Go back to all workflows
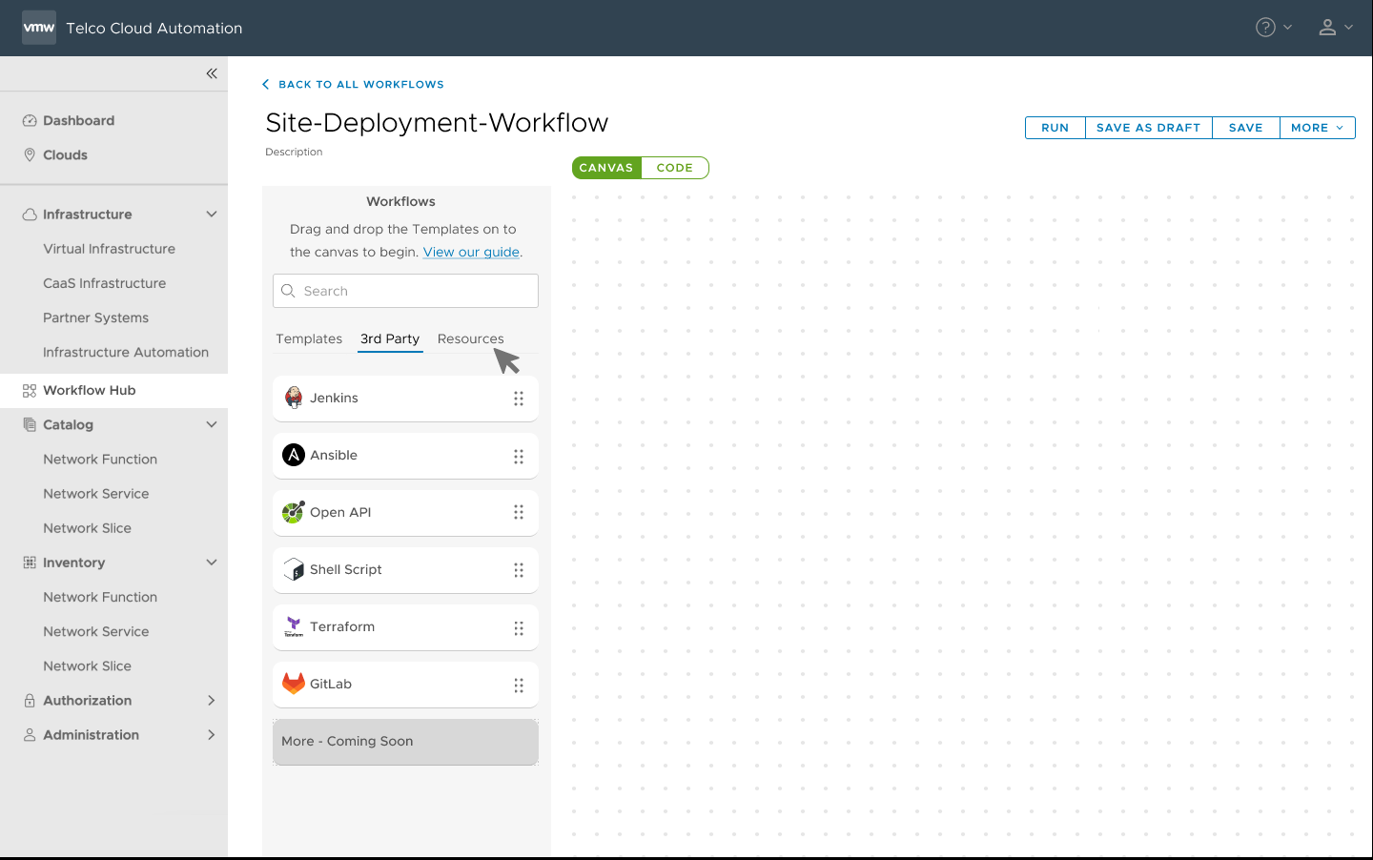1373x860 pixels. [353, 85]
